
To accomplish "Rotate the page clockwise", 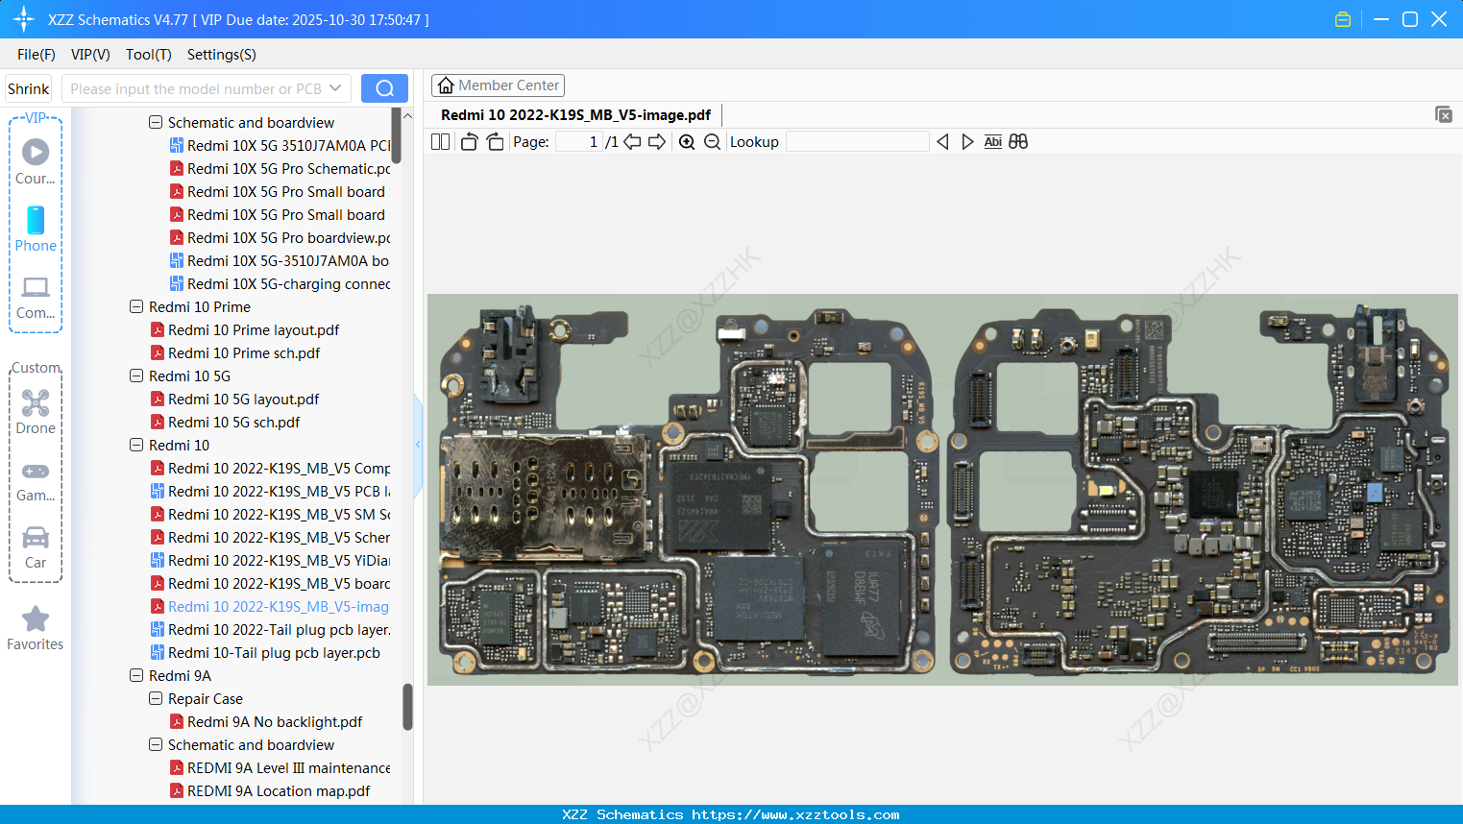I will tap(494, 140).
